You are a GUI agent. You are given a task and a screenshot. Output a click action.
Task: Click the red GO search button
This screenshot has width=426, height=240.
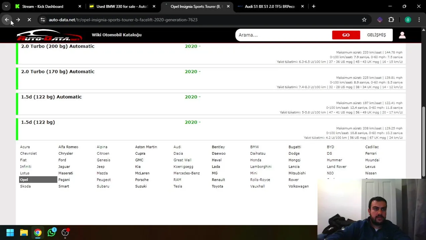(346, 35)
